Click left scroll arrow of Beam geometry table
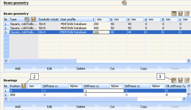The width and height of the screenshot is (191, 110). 6,61
